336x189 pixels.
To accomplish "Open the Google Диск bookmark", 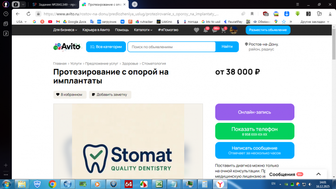I will coord(74,21).
